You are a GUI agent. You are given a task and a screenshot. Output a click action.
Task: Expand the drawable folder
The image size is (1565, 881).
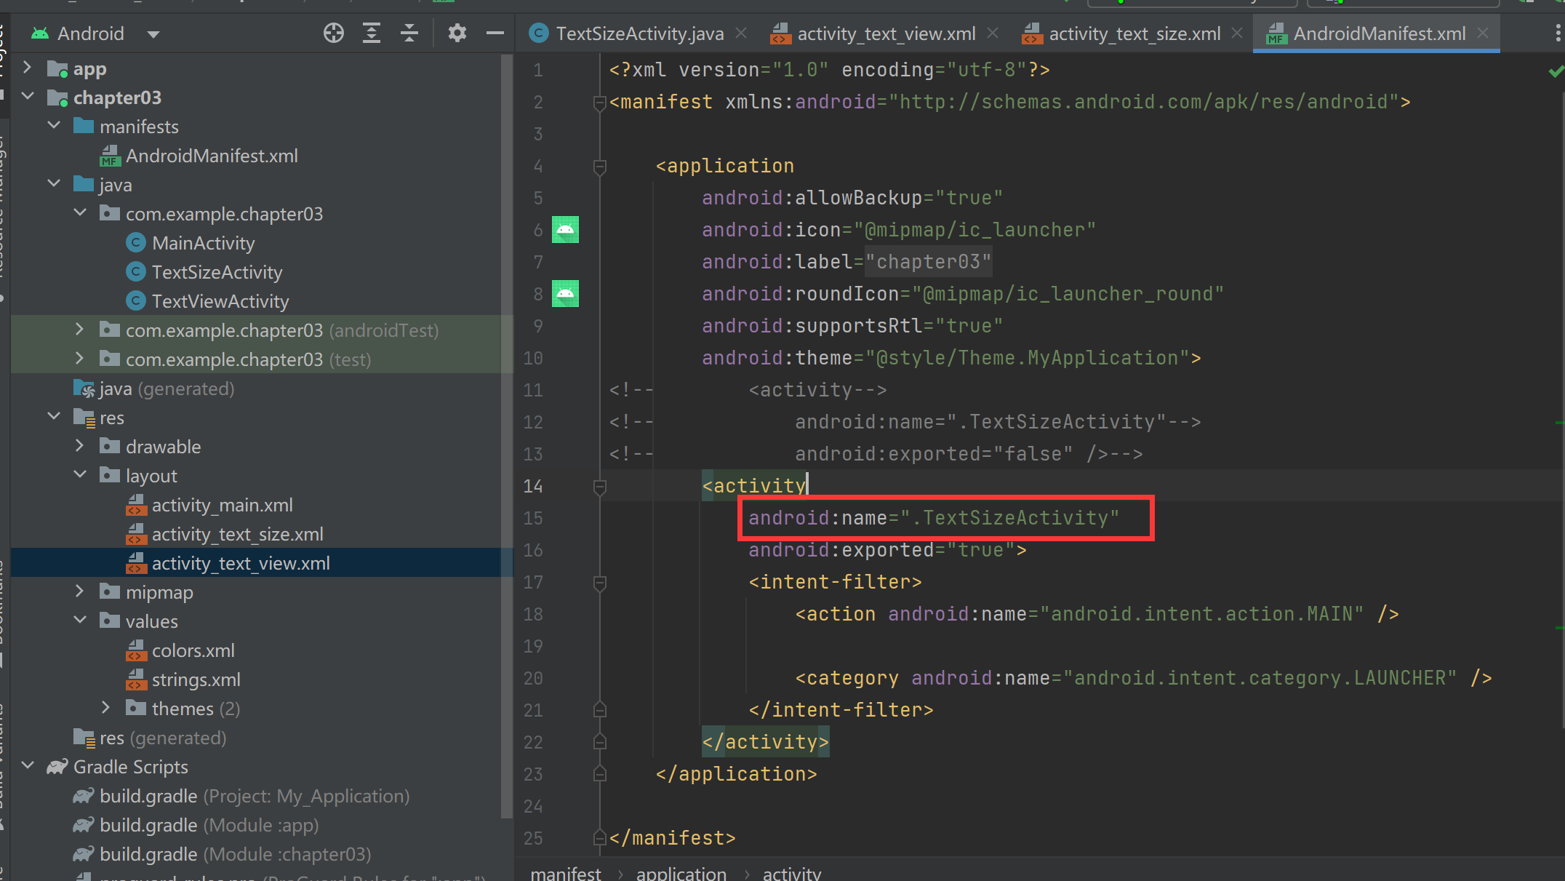coord(80,446)
